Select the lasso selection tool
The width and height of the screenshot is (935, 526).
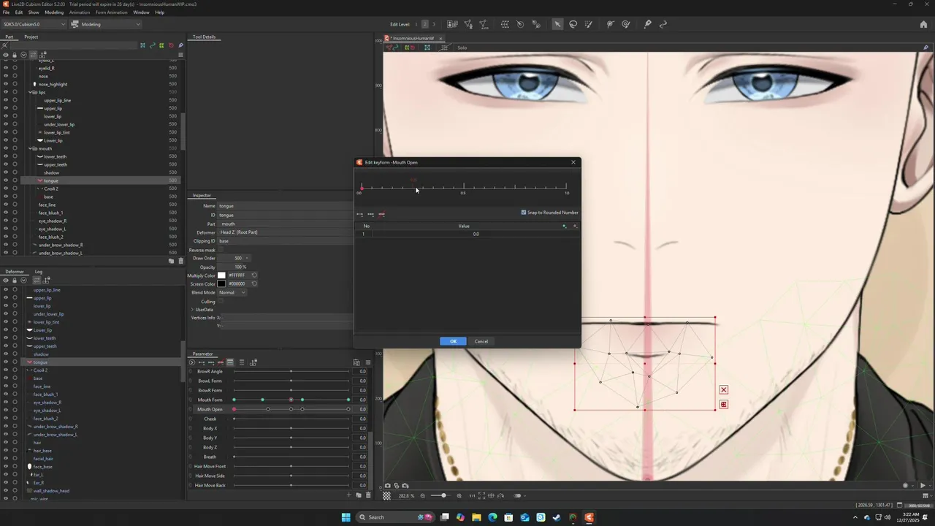573,24
